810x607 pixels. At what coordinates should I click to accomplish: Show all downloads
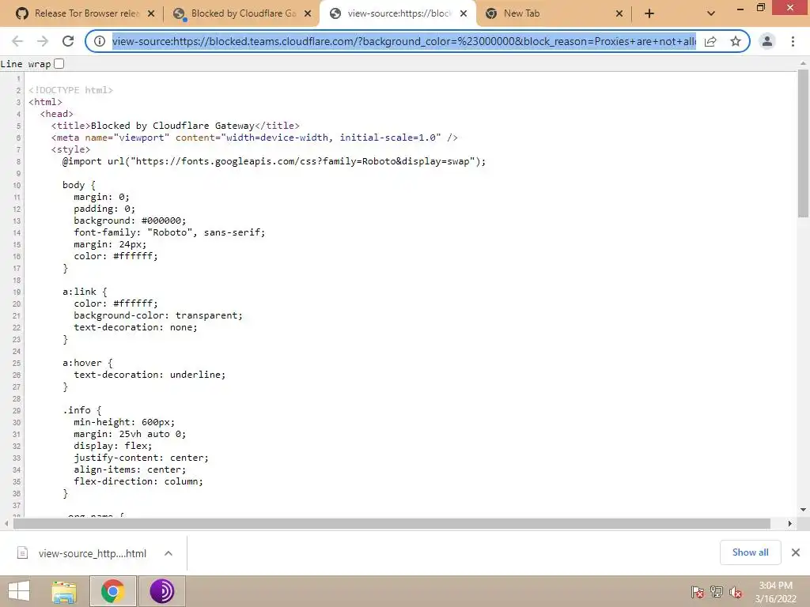tap(750, 552)
